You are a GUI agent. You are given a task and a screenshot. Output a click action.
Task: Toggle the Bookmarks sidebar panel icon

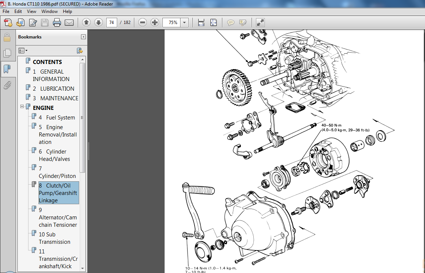click(7, 69)
